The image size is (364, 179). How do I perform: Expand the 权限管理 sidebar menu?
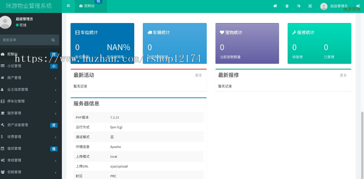click(x=31, y=172)
